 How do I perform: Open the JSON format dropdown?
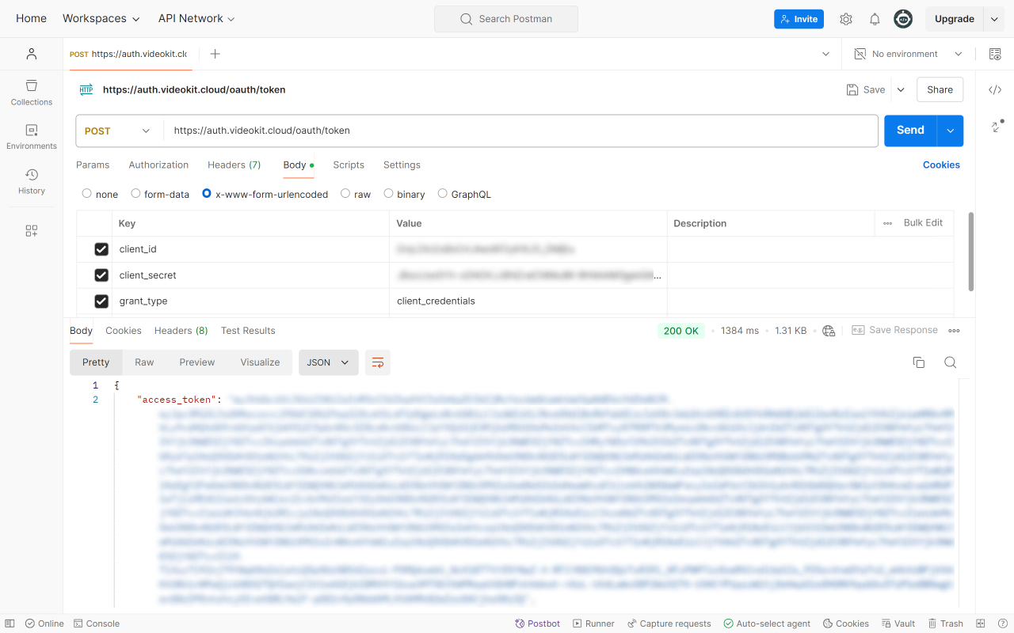click(x=328, y=362)
